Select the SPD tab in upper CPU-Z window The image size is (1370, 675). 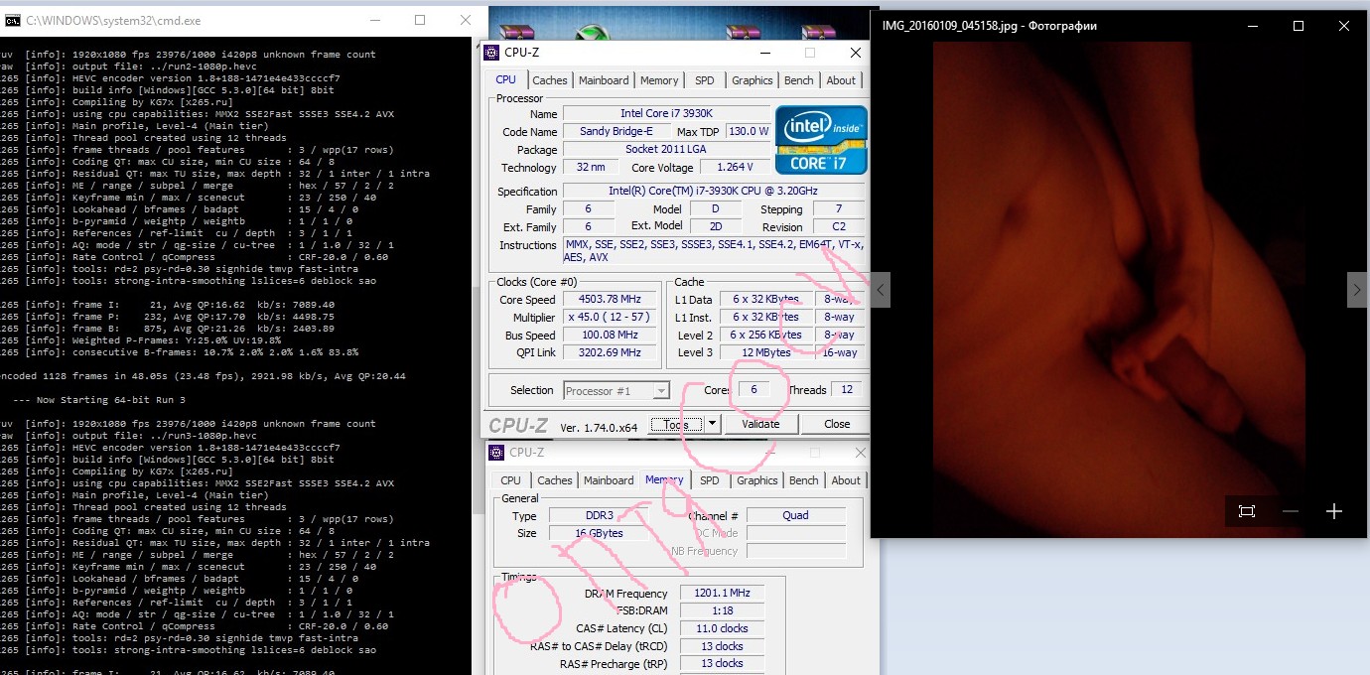click(704, 80)
